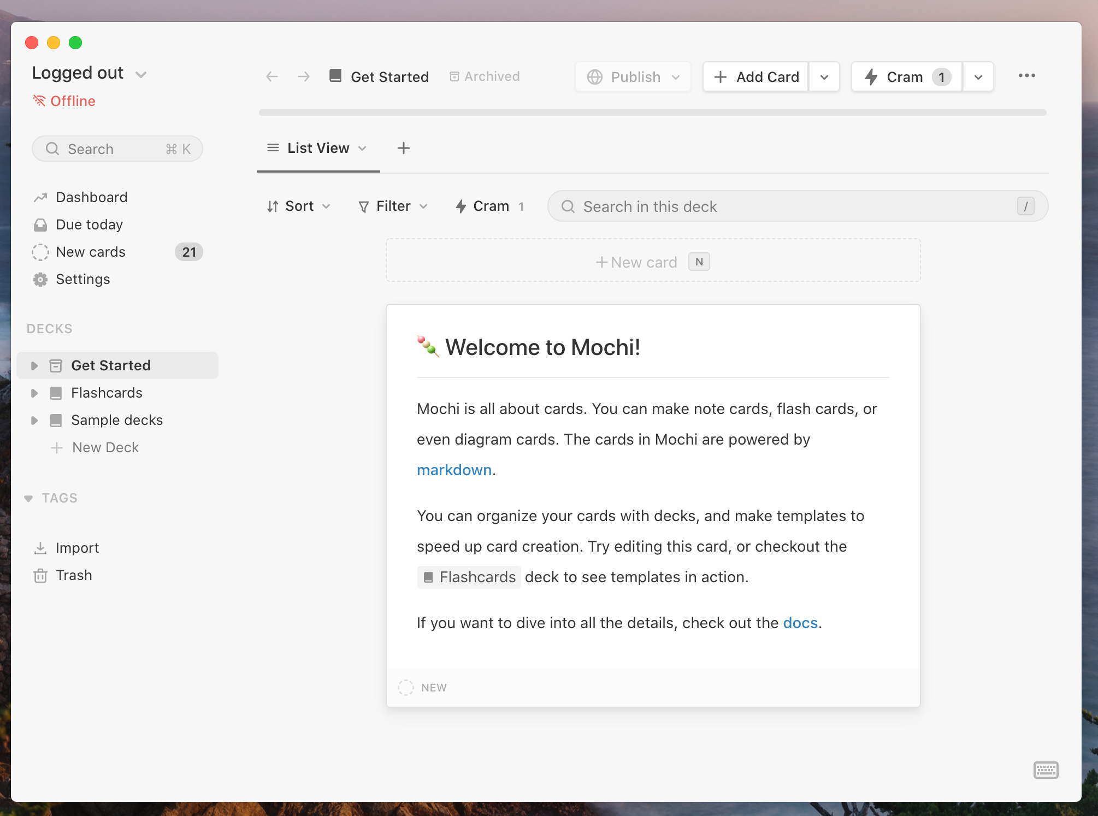Toggle the Archived deck status

[x=485, y=76]
